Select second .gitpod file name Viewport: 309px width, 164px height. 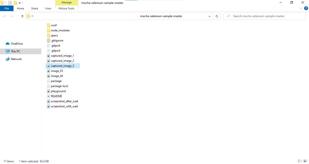pos(56,51)
